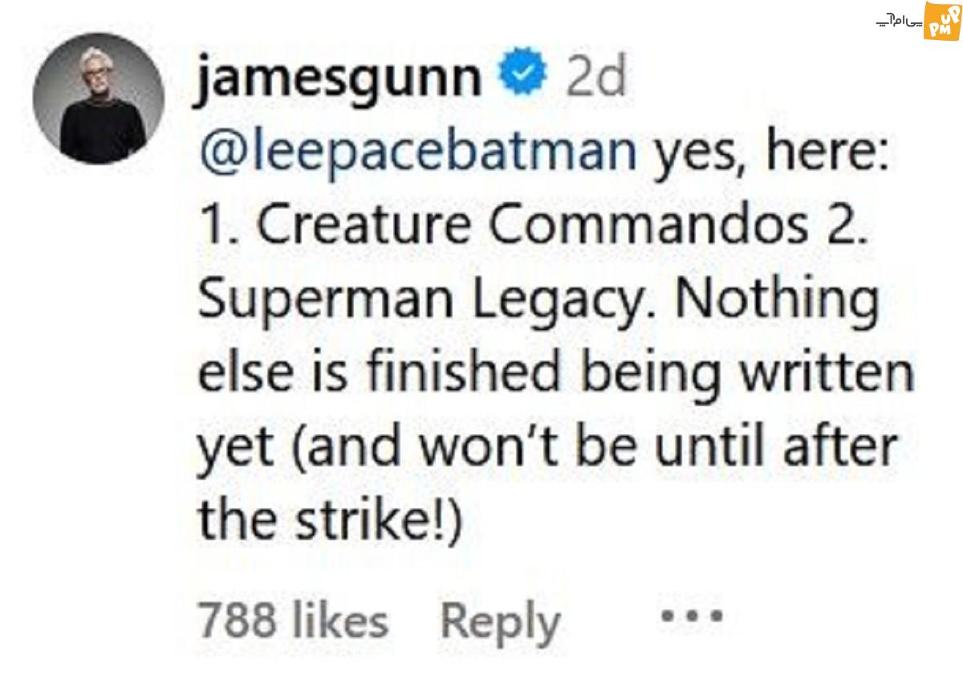963x676 pixels.
Task: Click the phrase "the strike!)" in comment
Action: (x=330, y=522)
